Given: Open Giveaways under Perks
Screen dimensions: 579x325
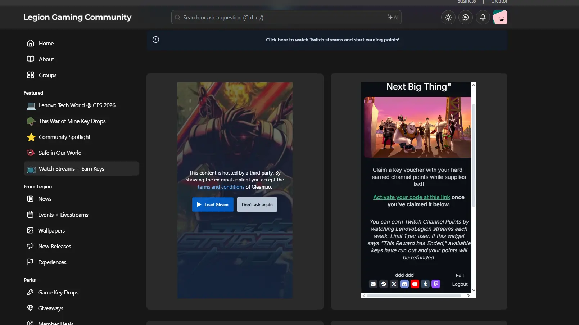Looking at the screenshot, I should click(81, 308).
